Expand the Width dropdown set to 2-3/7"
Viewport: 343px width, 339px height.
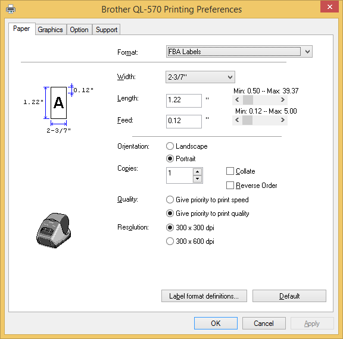200,77
